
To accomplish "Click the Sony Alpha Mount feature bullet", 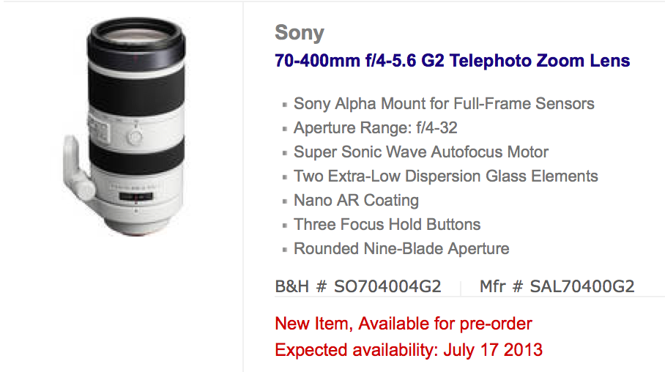I will 444,103.
